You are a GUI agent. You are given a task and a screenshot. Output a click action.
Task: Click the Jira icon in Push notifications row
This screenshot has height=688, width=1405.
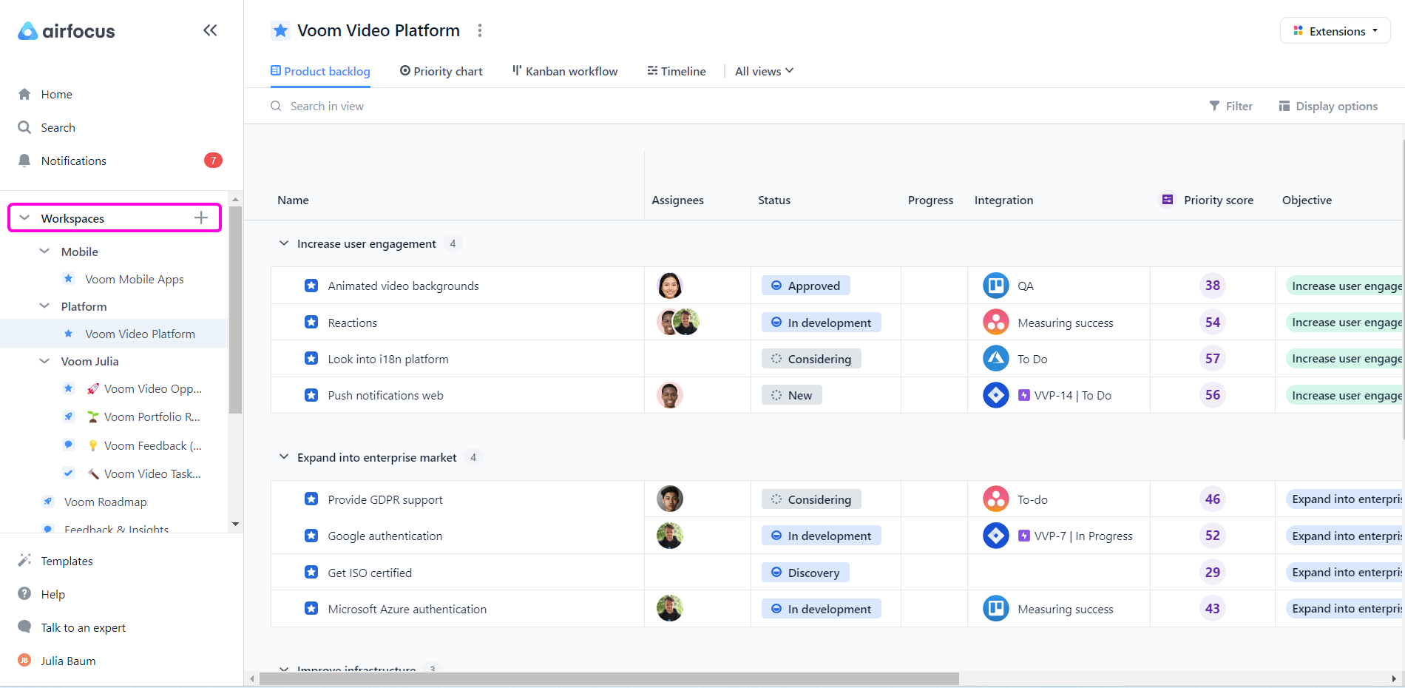coord(995,395)
